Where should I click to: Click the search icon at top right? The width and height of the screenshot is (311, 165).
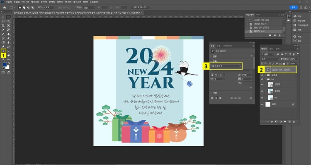point(301,7)
